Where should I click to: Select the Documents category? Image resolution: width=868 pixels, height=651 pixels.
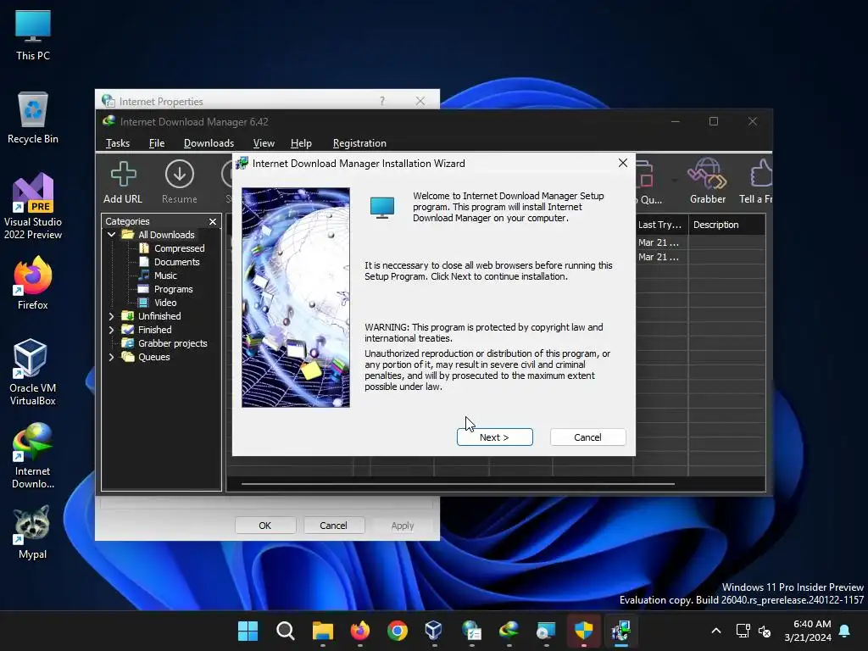pyautogui.click(x=176, y=262)
